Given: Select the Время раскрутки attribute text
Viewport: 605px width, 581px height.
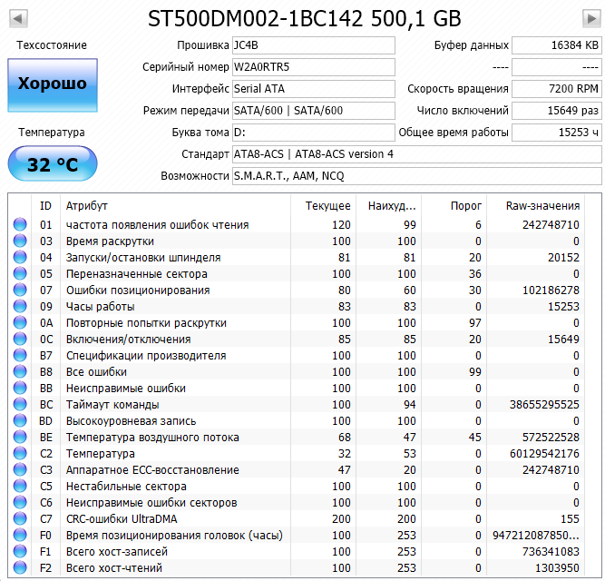Looking at the screenshot, I should pos(110,241).
